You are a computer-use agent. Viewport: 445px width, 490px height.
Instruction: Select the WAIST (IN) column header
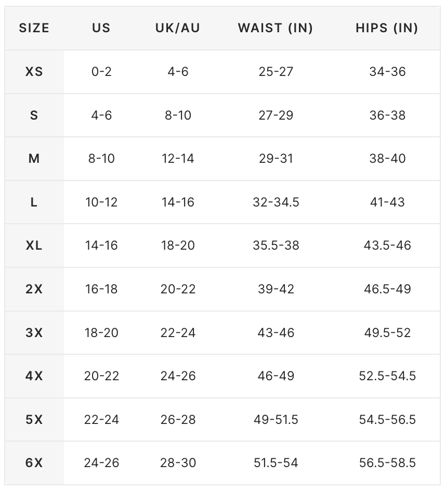click(x=276, y=28)
